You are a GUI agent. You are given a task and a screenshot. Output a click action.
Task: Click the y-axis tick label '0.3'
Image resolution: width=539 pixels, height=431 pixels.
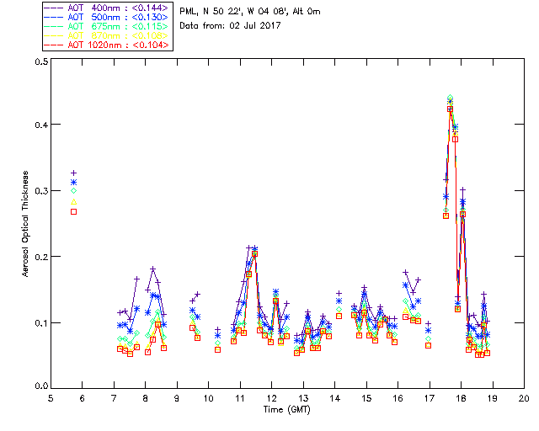pyautogui.click(x=41, y=191)
